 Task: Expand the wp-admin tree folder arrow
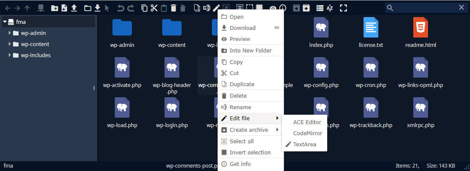pos(10,33)
